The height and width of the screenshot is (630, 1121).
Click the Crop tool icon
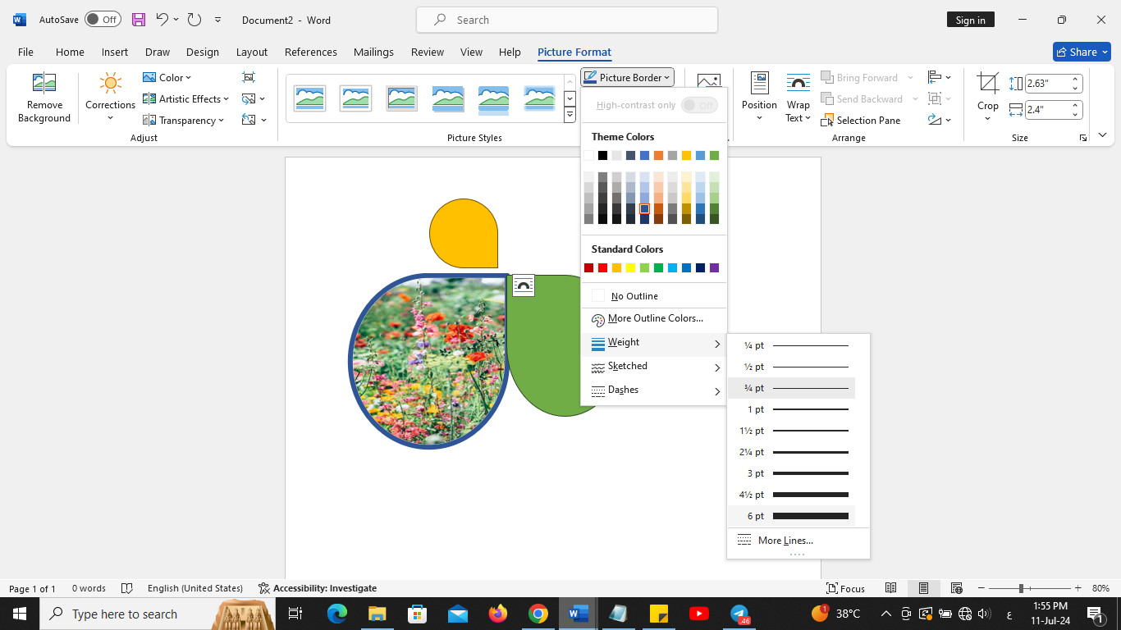click(x=988, y=83)
